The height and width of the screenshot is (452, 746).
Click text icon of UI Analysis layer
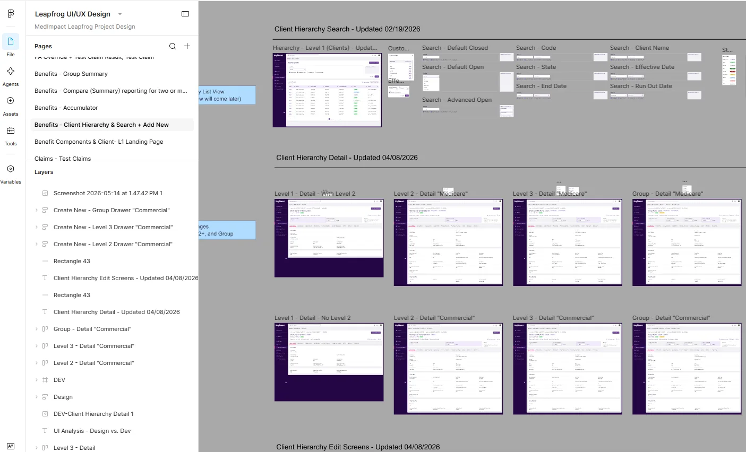(x=45, y=431)
